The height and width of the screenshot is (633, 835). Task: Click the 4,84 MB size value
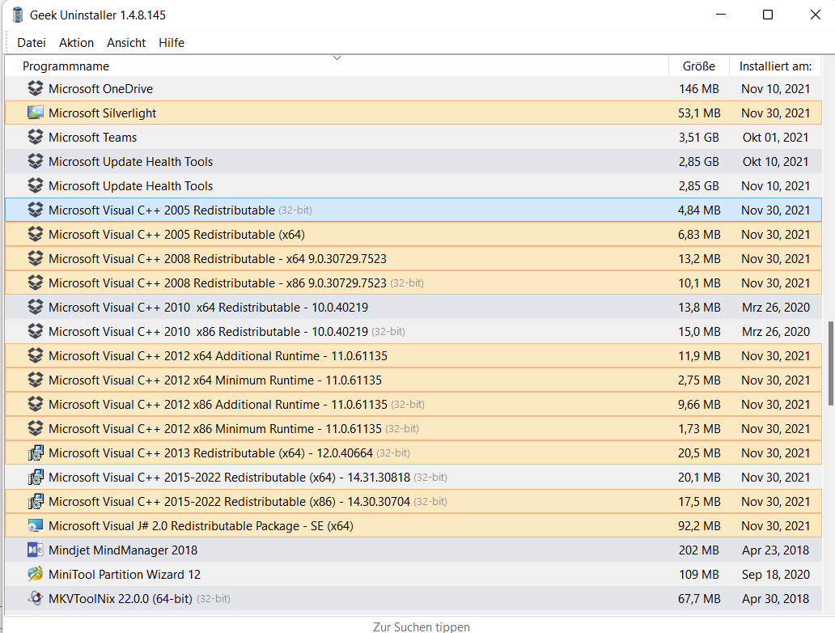tap(699, 210)
